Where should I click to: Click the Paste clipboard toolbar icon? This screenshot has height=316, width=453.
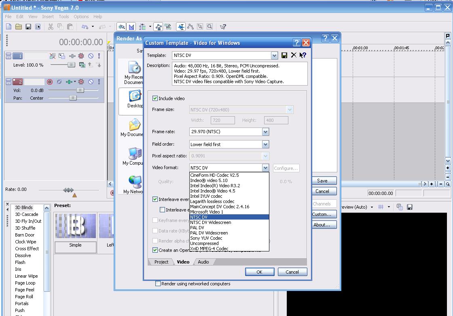(70, 27)
